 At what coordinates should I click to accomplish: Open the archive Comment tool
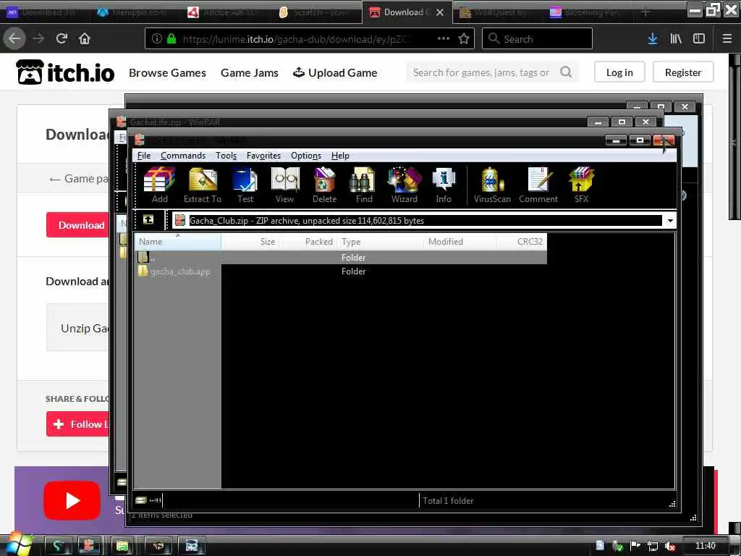click(538, 185)
